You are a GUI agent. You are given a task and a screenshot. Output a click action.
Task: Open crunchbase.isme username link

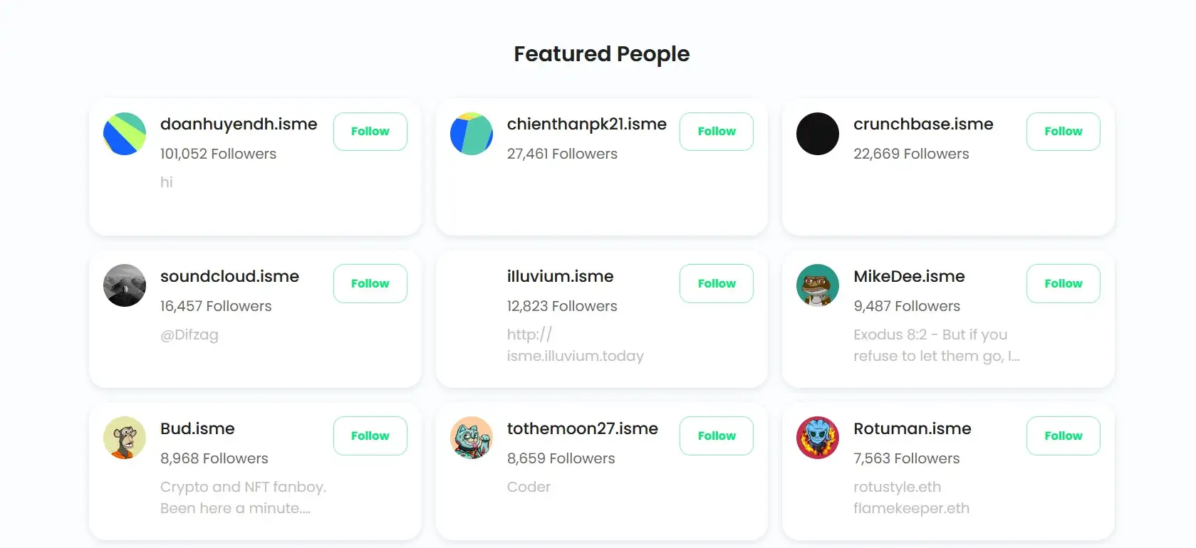coord(923,124)
